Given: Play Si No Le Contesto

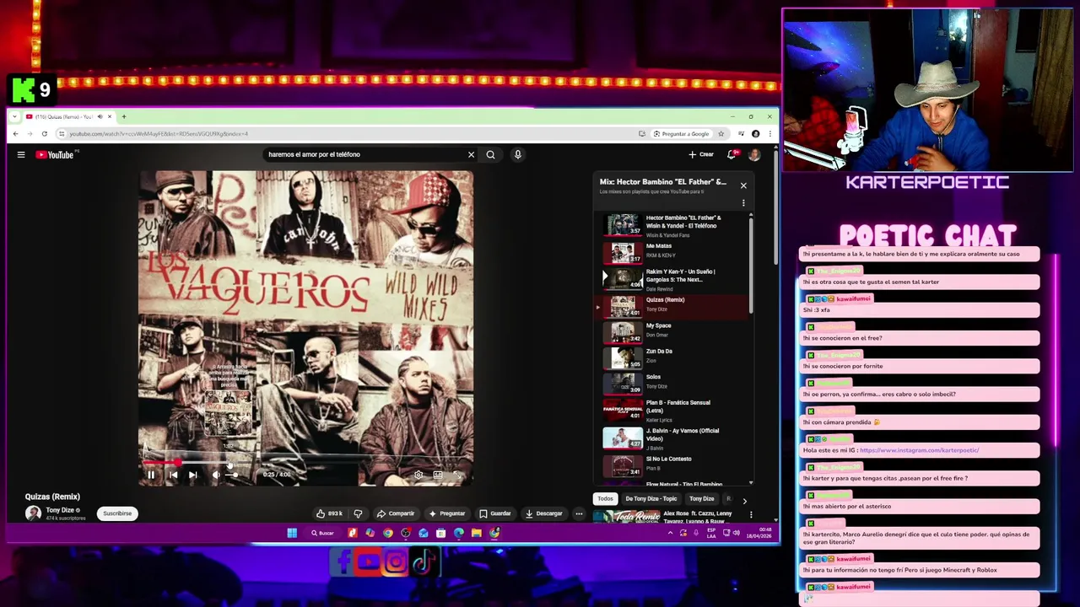Looking at the screenshot, I should click(x=674, y=465).
